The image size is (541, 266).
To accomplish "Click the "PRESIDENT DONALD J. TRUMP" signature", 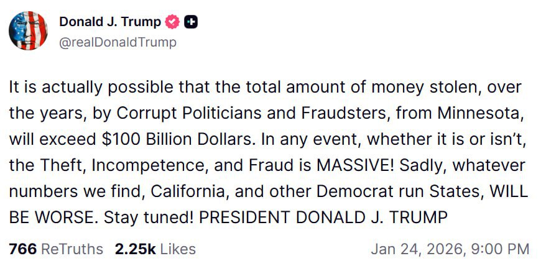I will click(323, 218).
